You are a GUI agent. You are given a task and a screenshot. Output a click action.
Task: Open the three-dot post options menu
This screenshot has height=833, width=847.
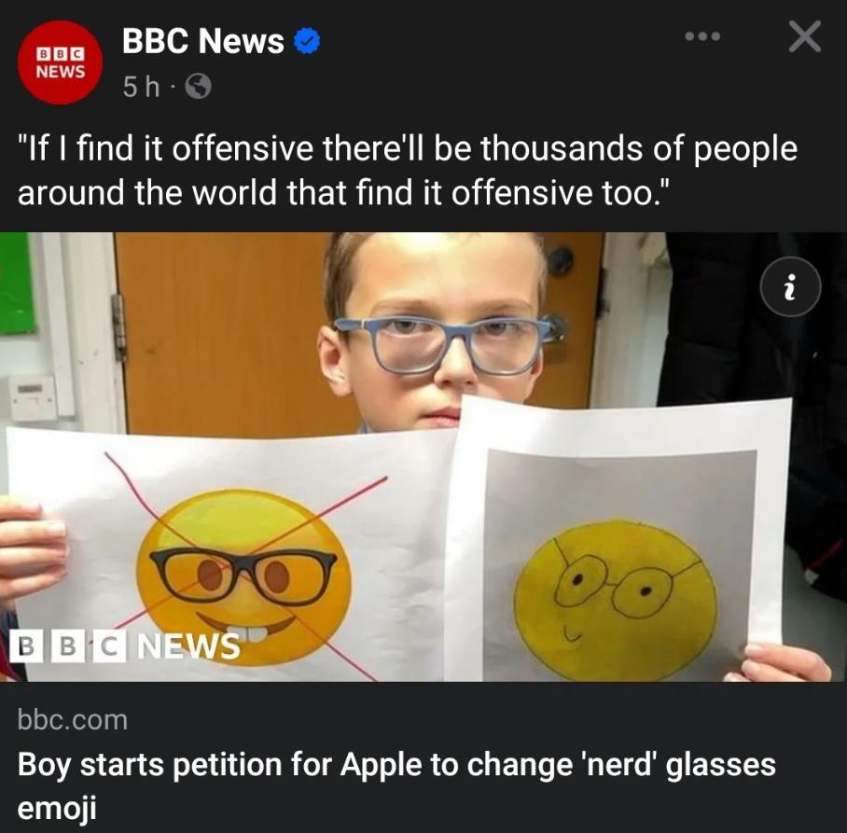(x=701, y=37)
